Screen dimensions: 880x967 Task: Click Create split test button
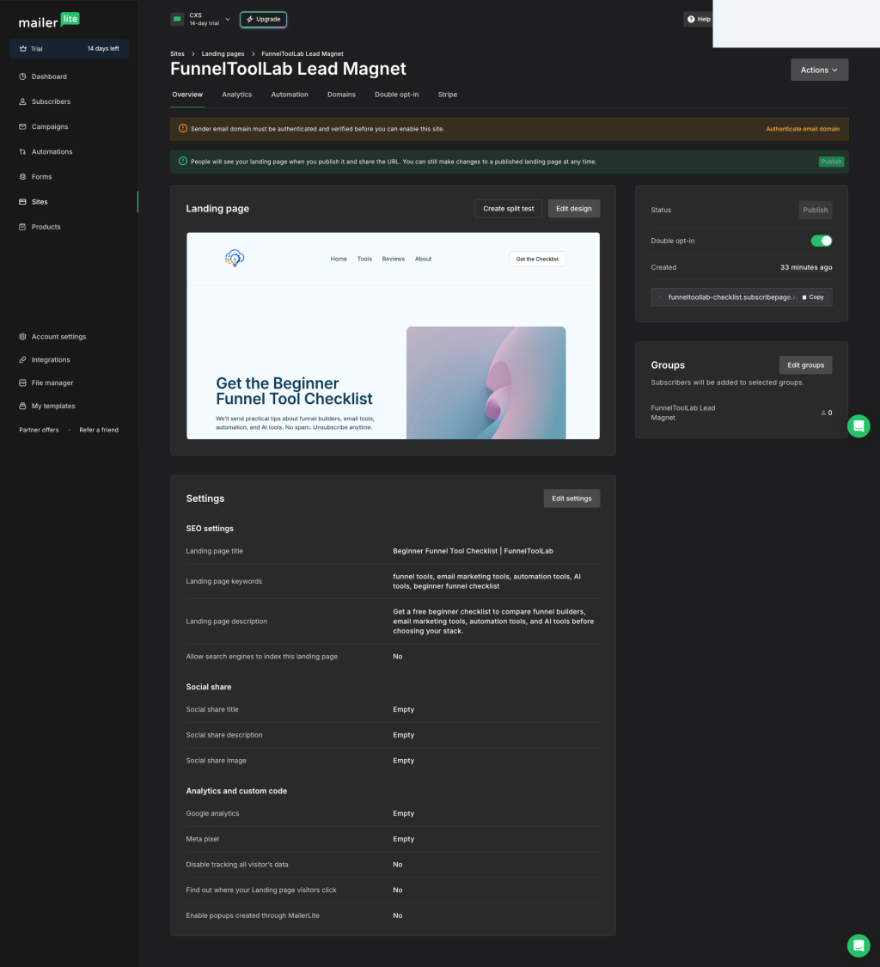pos(508,209)
